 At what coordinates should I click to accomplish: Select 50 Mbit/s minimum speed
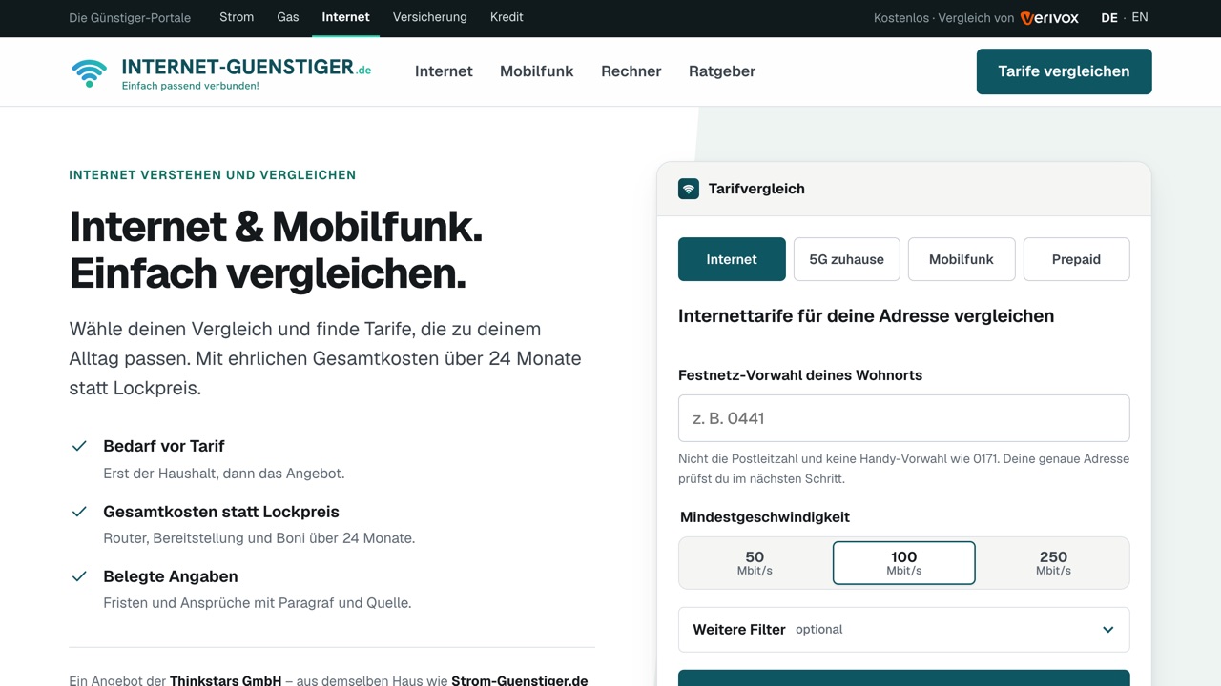[755, 563]
